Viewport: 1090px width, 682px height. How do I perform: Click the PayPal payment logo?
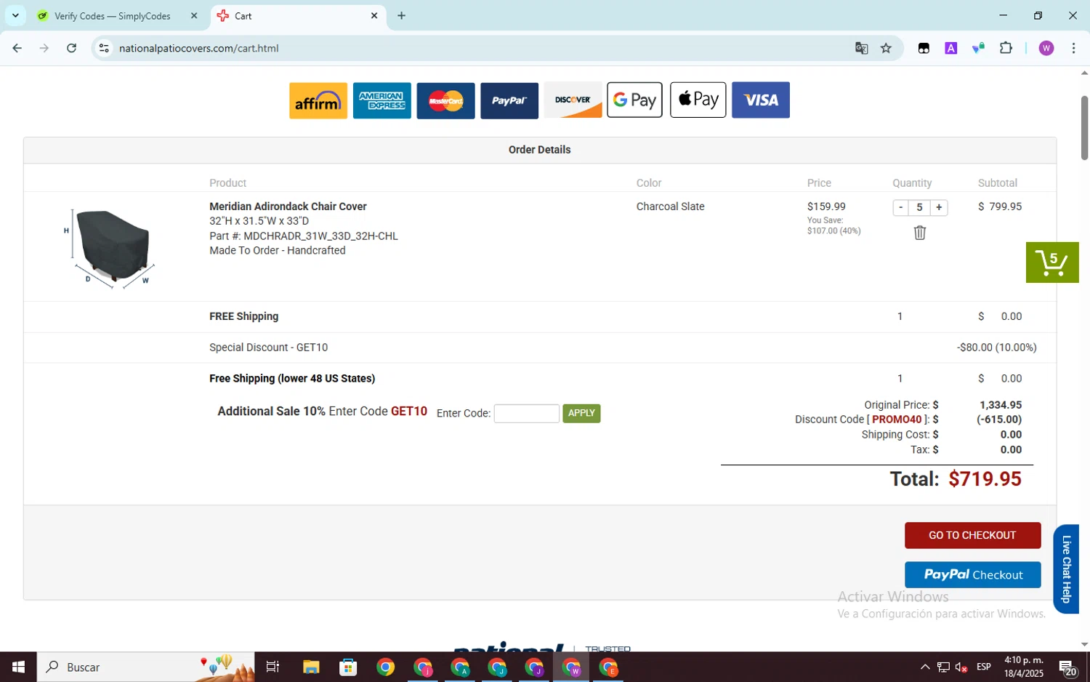pyautogui.click(x=509, y=100)
